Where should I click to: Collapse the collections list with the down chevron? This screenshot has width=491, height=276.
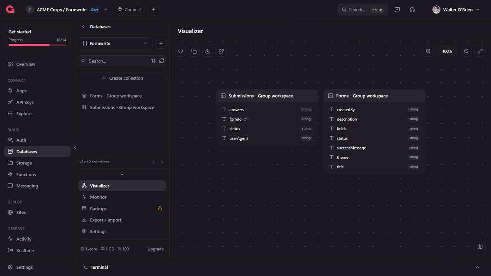click(x=122, y=174)
